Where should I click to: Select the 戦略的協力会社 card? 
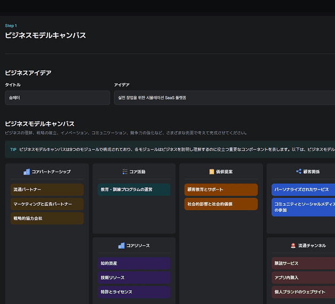pos(47,218)
